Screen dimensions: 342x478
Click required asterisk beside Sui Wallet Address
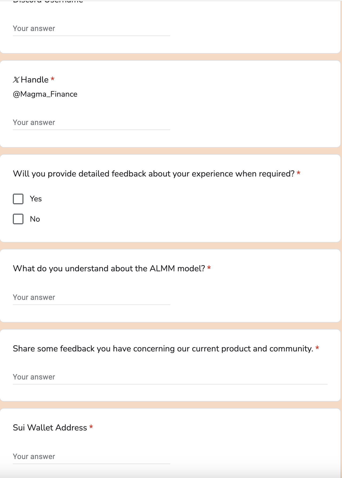click(91, 427)
